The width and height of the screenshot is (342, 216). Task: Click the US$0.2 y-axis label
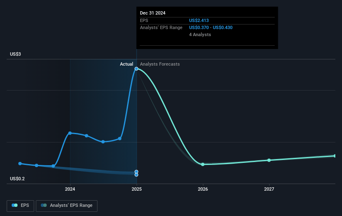[x=17, y=179]
